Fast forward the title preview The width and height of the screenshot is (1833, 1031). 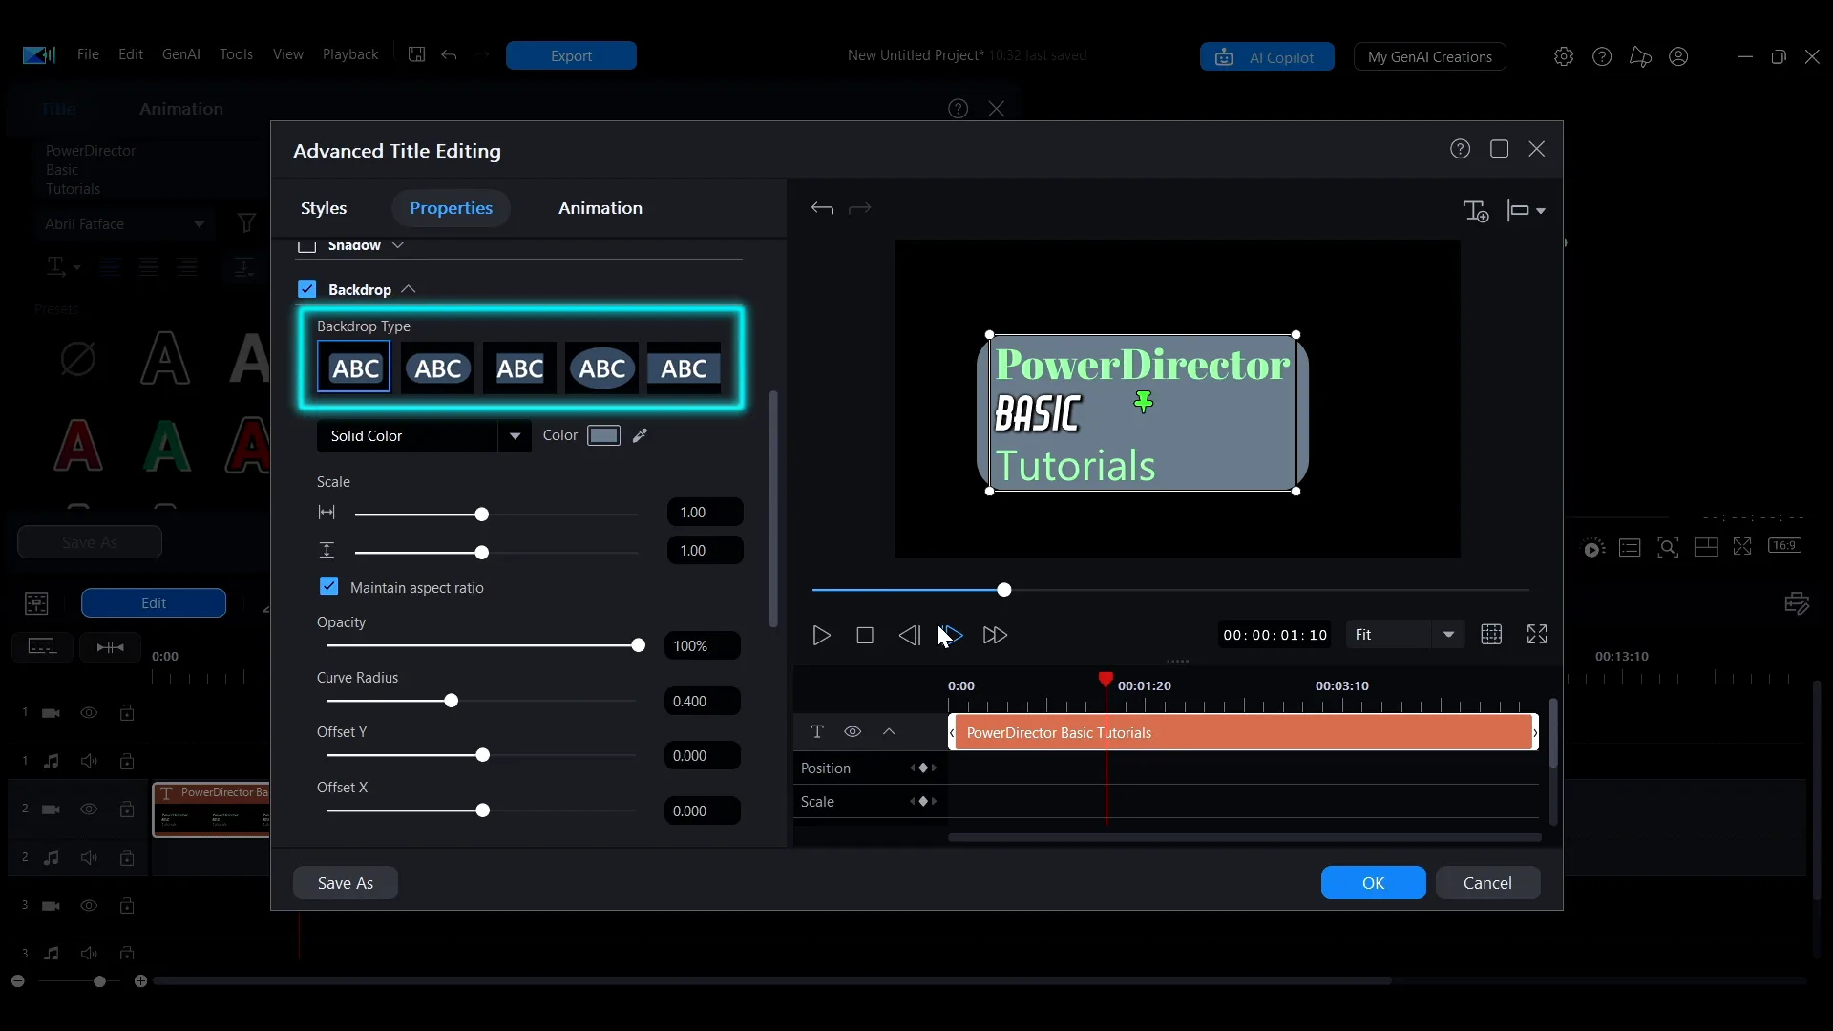(x=995, y=635)
